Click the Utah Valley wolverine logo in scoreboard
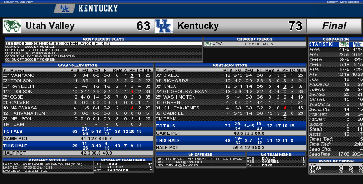363x184 pixels. coord(12,26)
